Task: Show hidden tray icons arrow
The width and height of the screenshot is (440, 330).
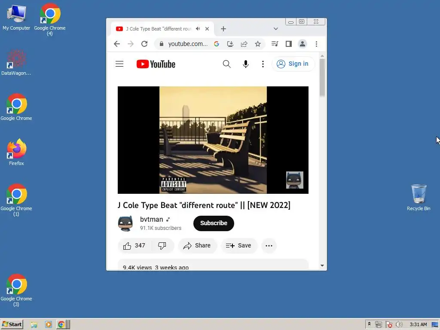Action: tap(369, 324)
